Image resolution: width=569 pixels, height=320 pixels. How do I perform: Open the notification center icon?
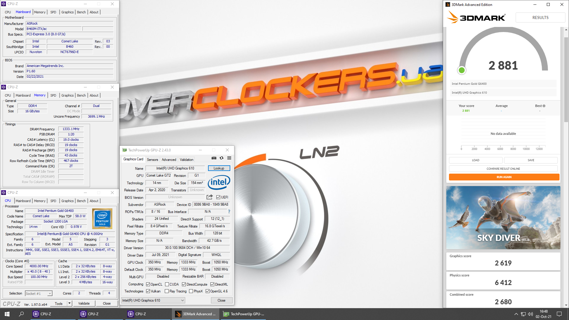(x=559, y=314)
